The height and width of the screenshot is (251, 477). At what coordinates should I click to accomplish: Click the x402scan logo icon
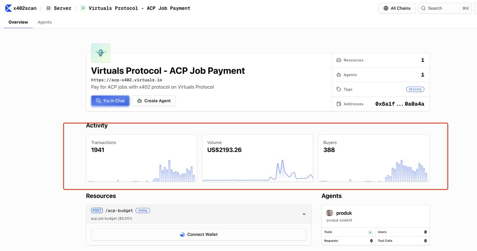[8, 8]
